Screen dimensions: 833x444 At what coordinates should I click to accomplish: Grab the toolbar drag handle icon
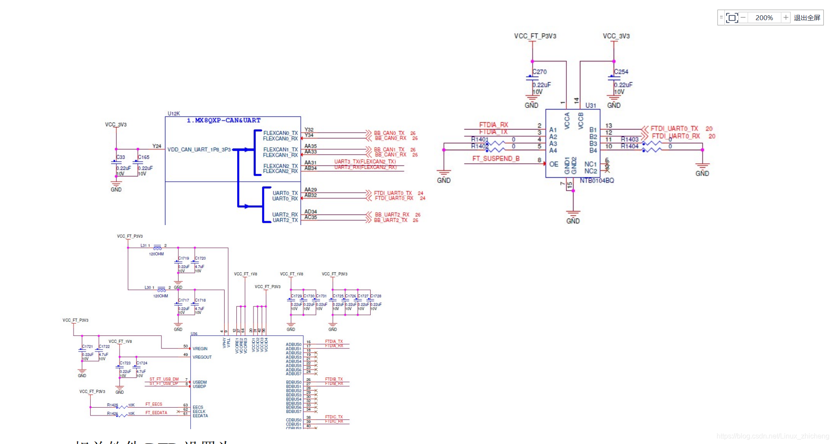click(721, 18)
